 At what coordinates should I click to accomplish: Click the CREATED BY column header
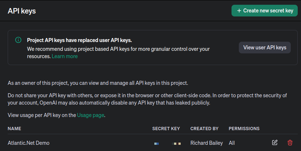point(204,129)
